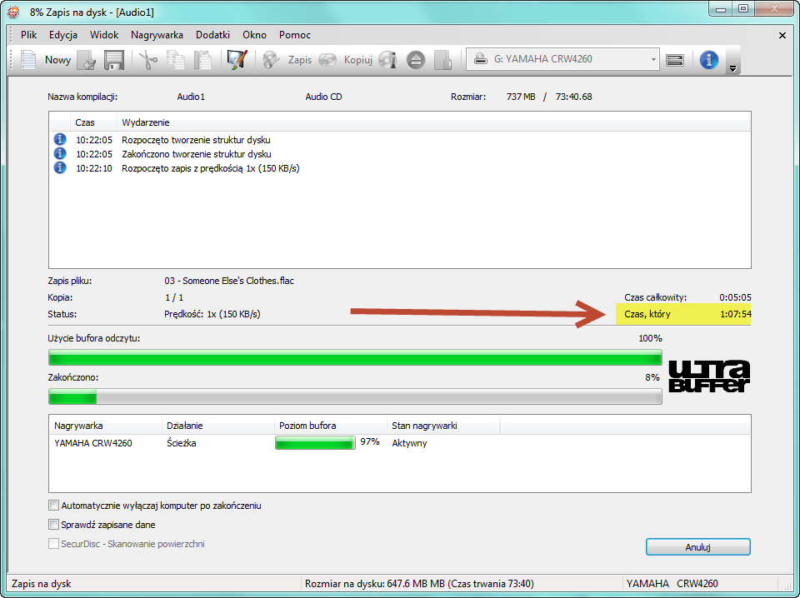This screenshot has width=800, height=598.
Task: Eject the disc with the eject icon
Action: (416, 60)
